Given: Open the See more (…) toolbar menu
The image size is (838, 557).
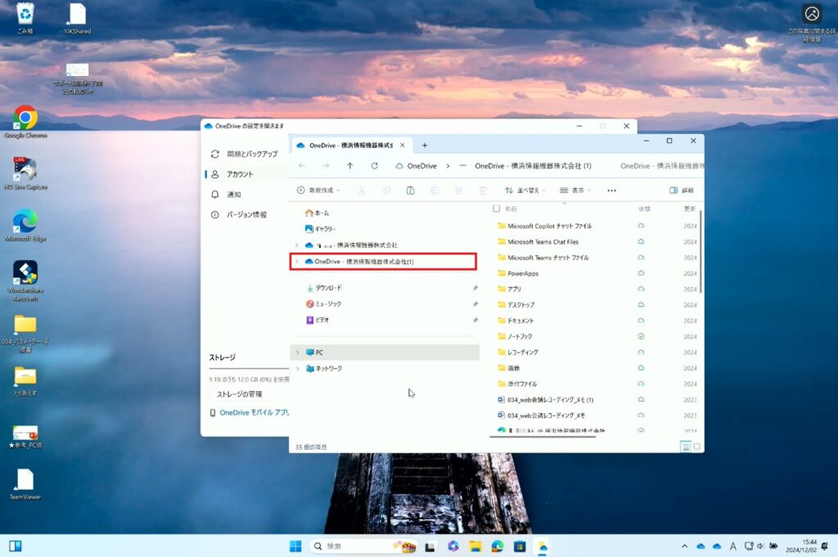Looking at the screenshot, I should coord(611,191).
